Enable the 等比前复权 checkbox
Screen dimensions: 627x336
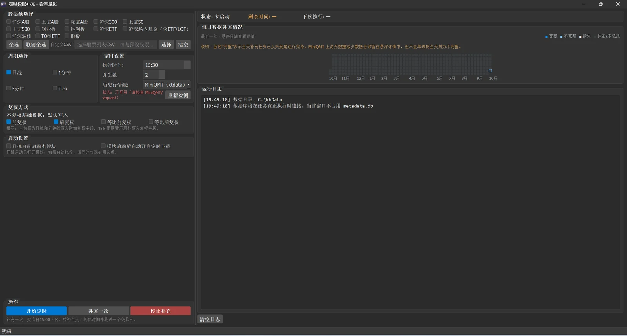[103, 122]
